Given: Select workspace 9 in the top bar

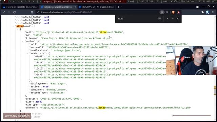Looking at the screenshot, I should pyautogui.click(x=34, y=1).
